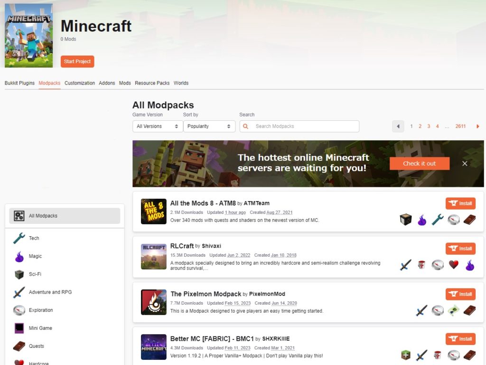Install the RLCraft modpack
Screen dimensions: 486x365
(460, 249)
